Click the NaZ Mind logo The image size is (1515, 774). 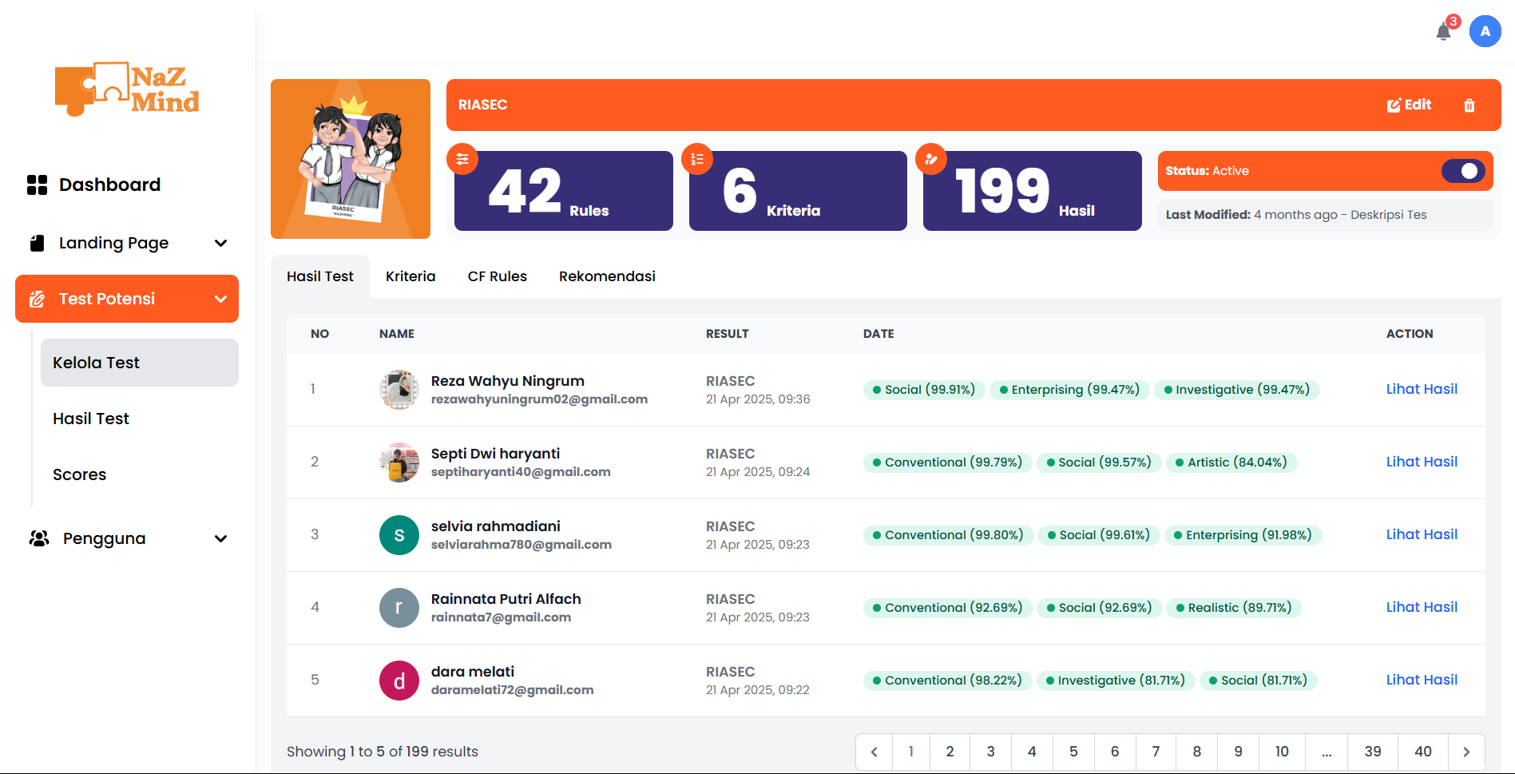[x=127, y=89]
